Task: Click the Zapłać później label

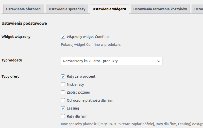Action: pos(78,92)
